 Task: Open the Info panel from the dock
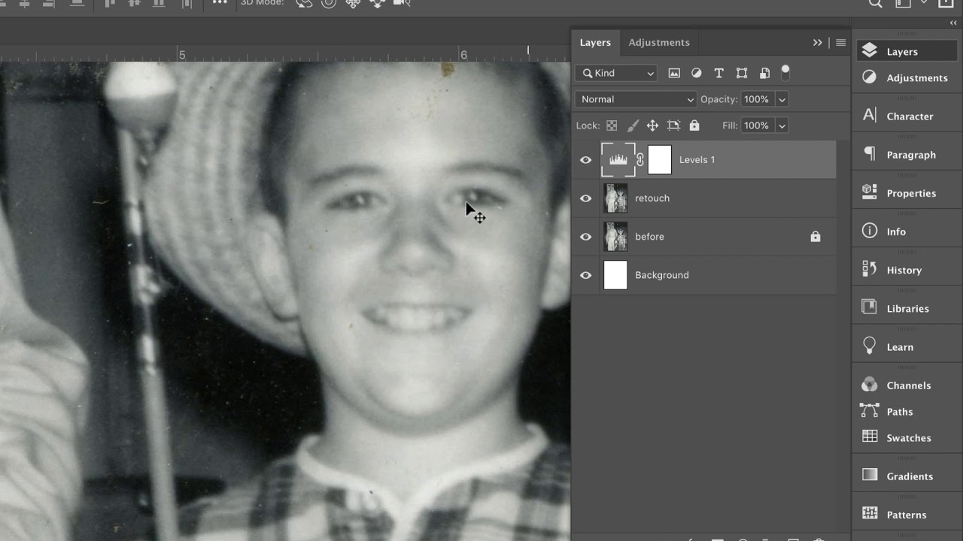907,231
